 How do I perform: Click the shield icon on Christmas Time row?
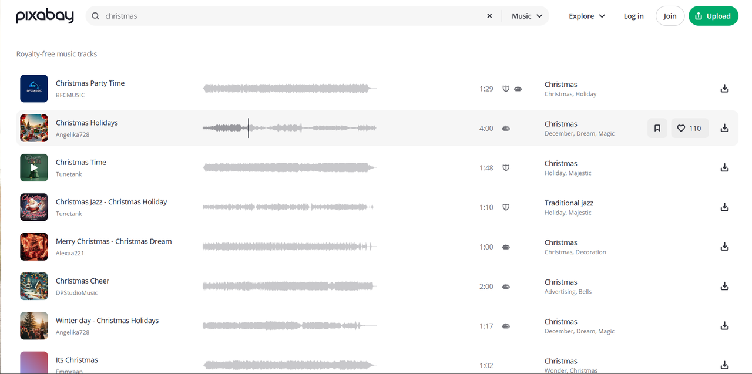click(506, 167)
